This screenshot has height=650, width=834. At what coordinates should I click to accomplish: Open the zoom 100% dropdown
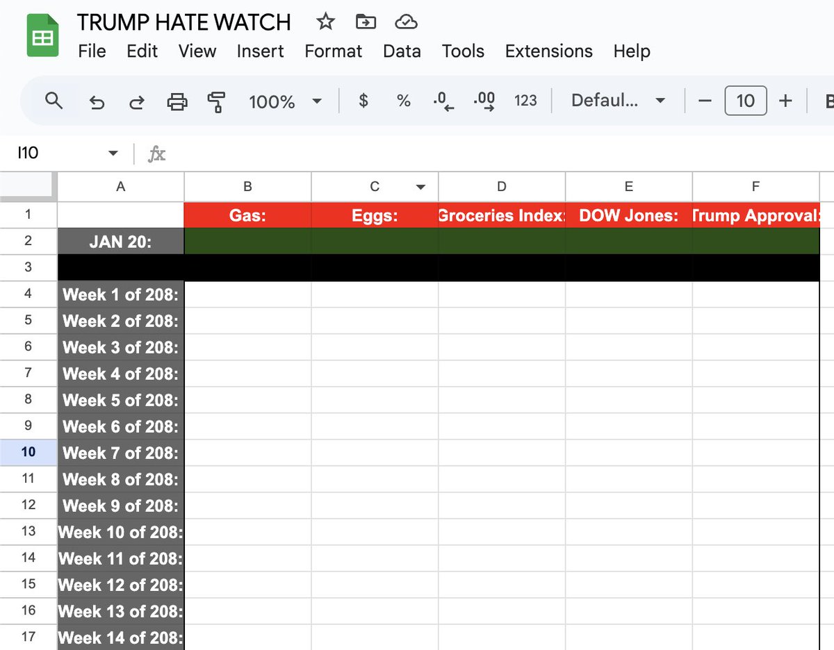(286, 101)
